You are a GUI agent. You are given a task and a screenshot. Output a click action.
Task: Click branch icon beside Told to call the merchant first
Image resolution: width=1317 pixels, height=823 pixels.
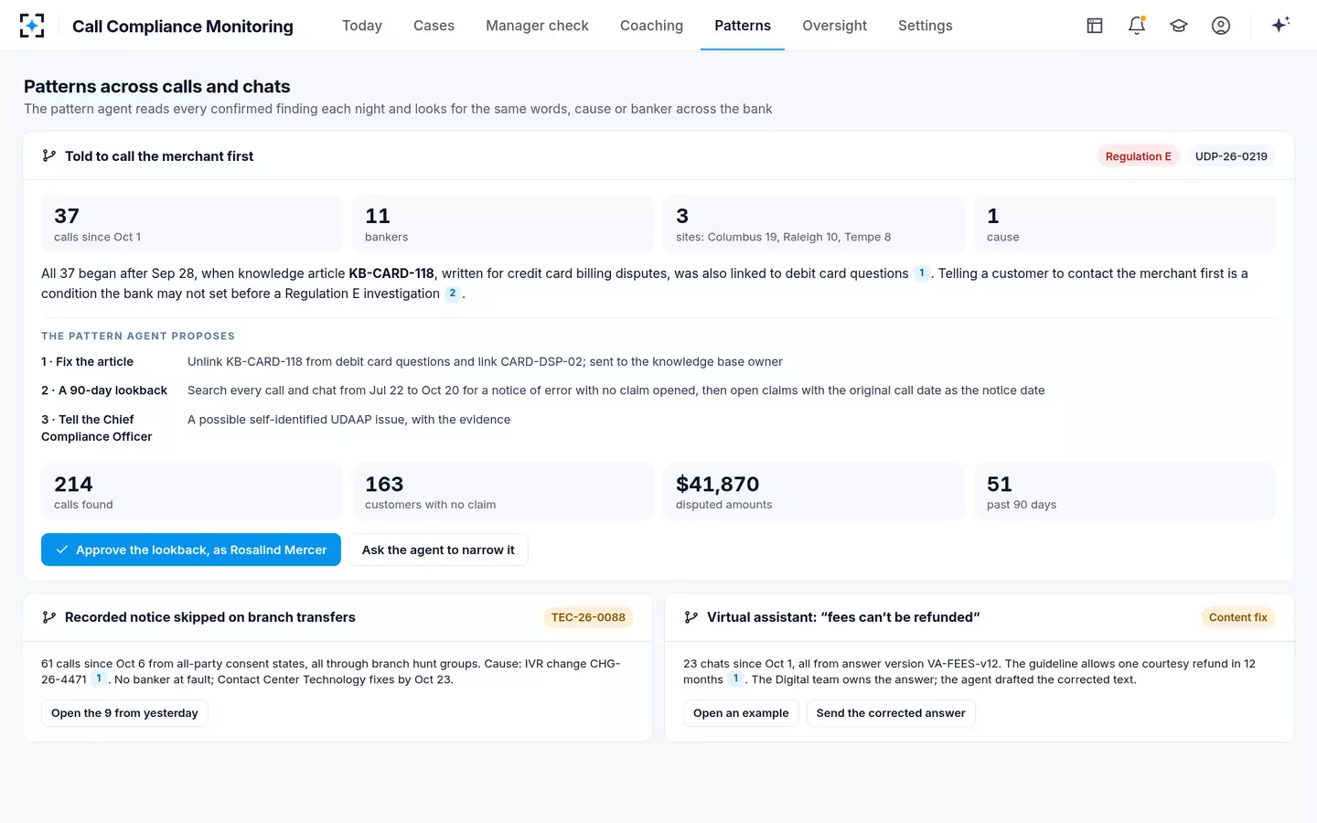point(49,156)
